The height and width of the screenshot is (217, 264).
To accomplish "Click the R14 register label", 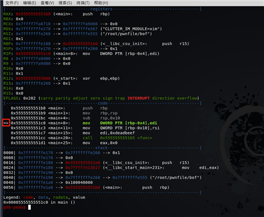I will pos(7,89).
